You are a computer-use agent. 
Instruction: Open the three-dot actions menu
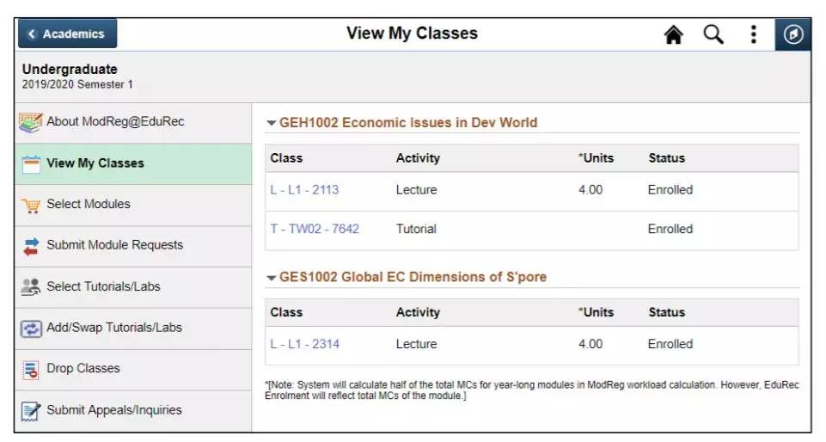(x=753, y=34)
